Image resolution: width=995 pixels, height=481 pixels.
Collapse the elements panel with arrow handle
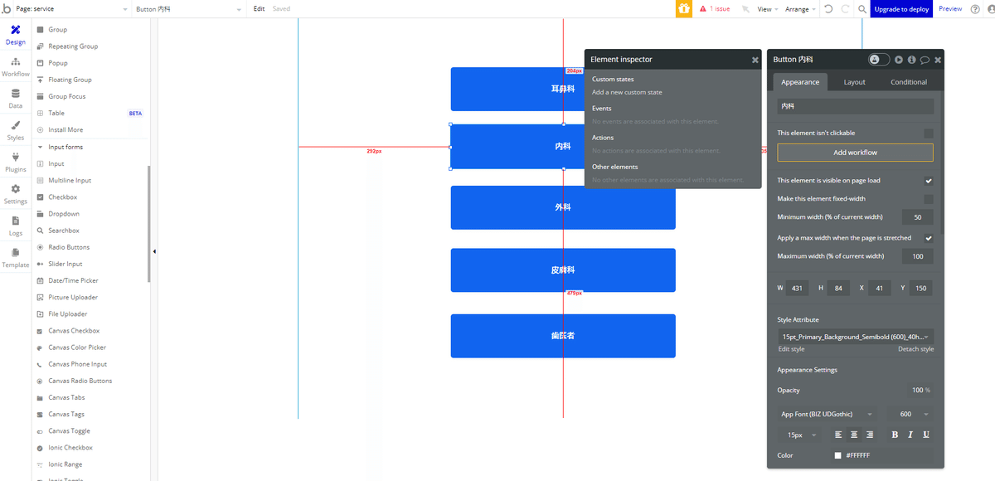pos(154,251)
